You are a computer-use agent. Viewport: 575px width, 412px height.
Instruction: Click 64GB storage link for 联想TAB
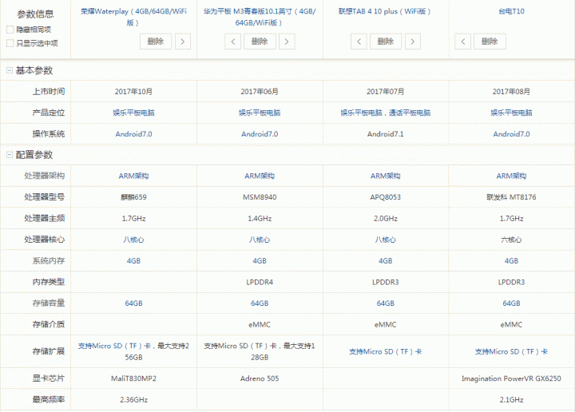point(386,303)
